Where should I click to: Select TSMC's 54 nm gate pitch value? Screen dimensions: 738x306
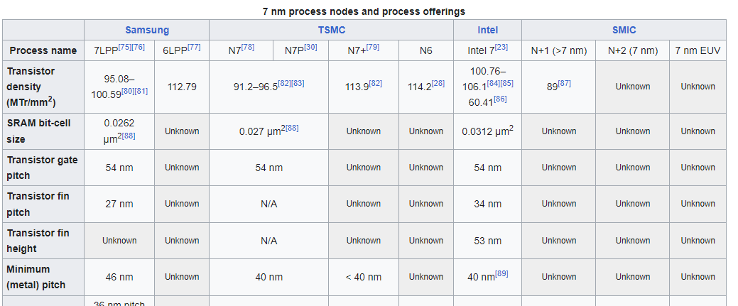(268, 168)
